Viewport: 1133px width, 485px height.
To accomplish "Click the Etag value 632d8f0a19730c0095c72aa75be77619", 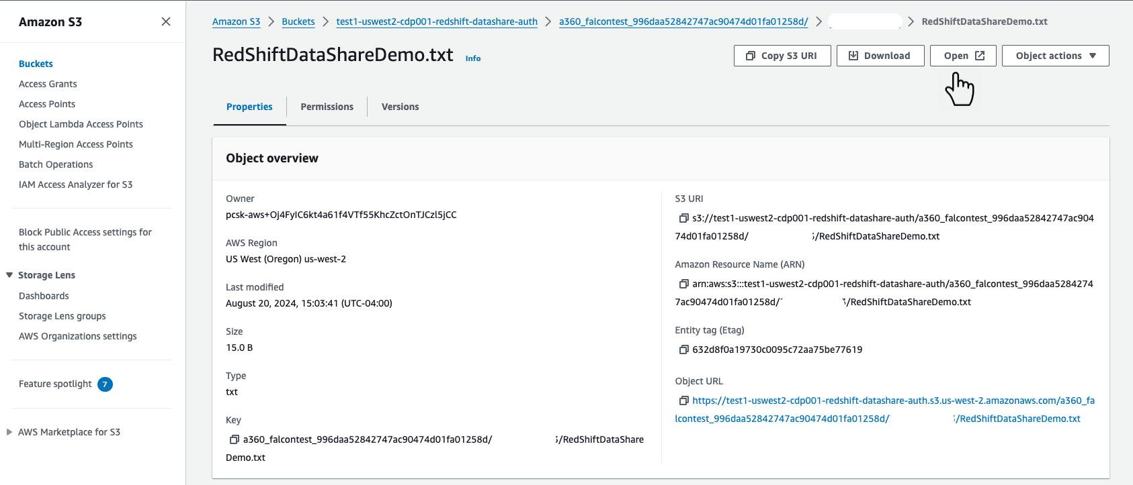I will pyautogui.click(x=778, y=349).
